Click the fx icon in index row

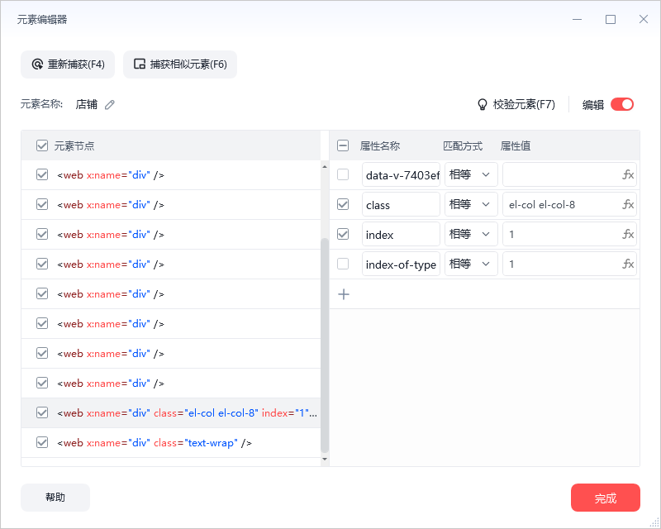(628, 235)
